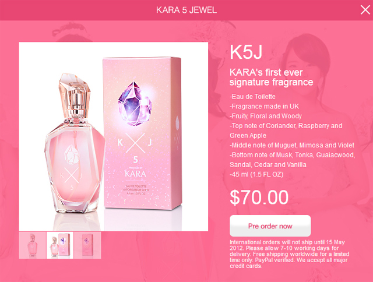Image resolution: width=373 pixels, height=282 pixels.
Task: Click the $70.00 price
Action: pos(259,197)
